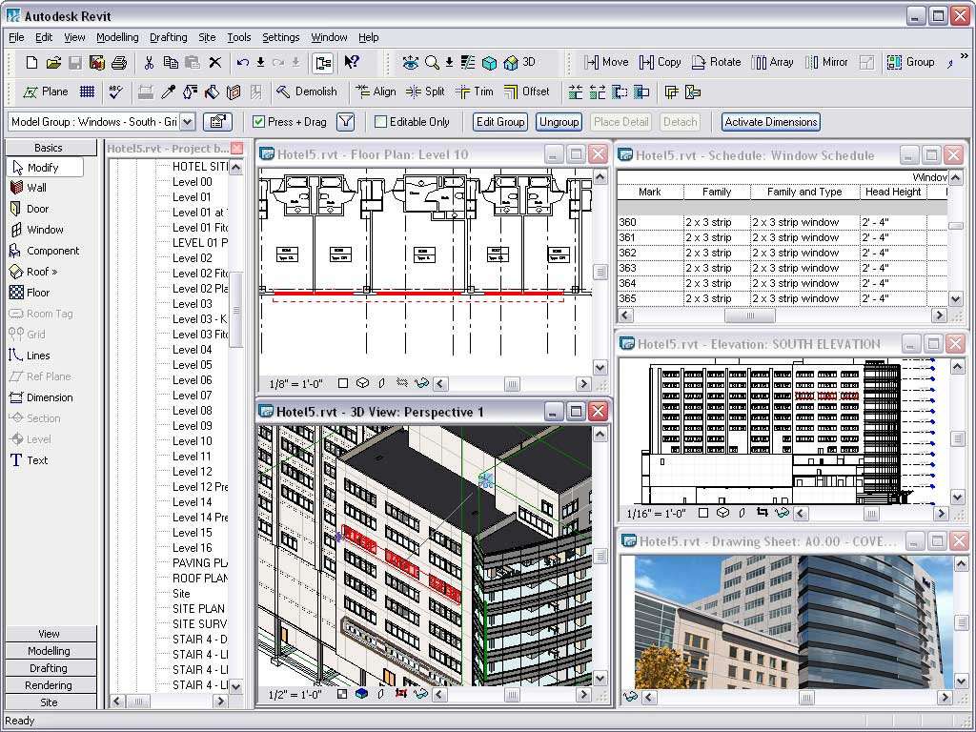This screenshot has width=976, height=732.
Task: Expand the toolbar overflow chevron
Action: [965, 56]
